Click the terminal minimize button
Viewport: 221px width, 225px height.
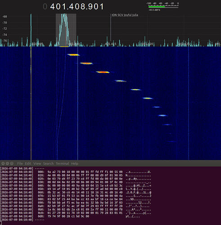pos(7,163)
